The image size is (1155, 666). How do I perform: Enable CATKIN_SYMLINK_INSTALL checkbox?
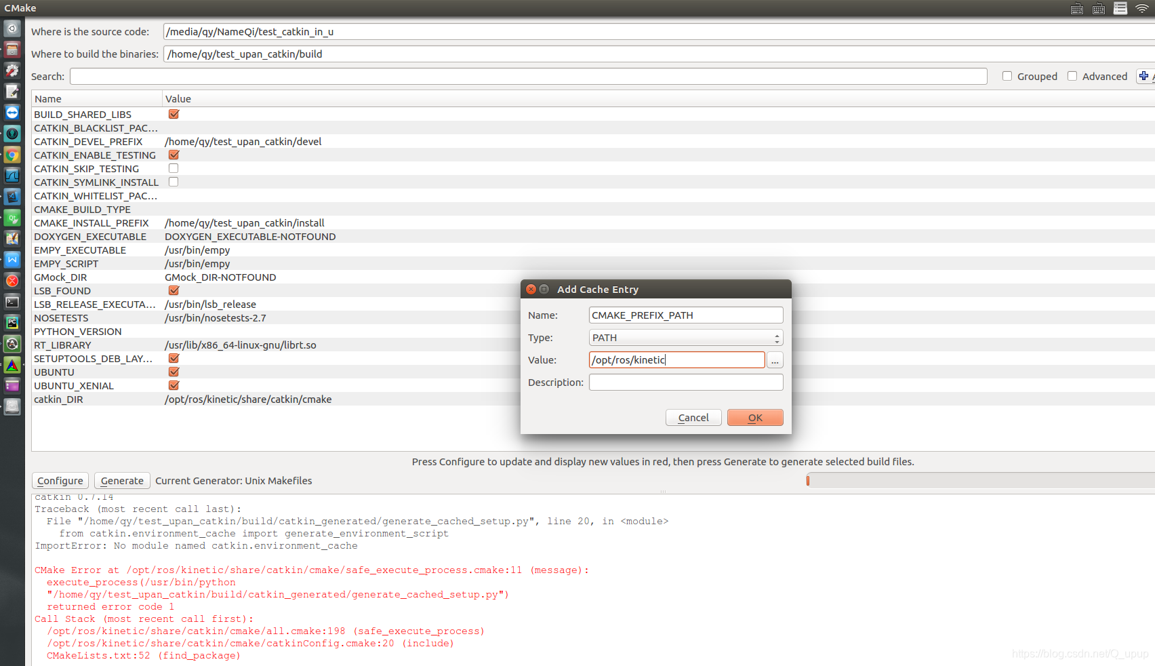174,182
